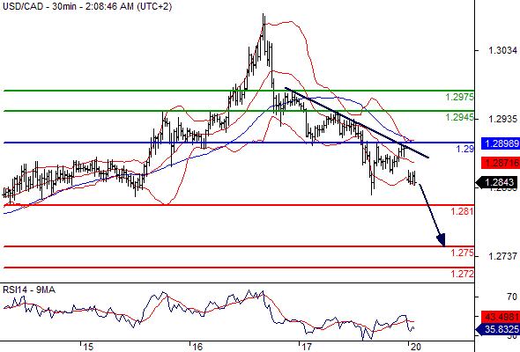Click the 1.3034 price axis label

click(502, 50)
